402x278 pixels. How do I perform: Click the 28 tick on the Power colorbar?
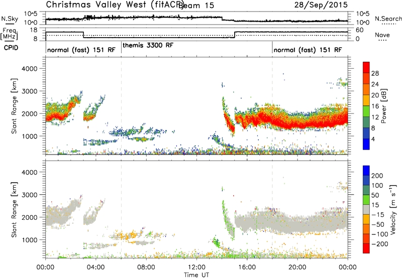pos(375,73)
